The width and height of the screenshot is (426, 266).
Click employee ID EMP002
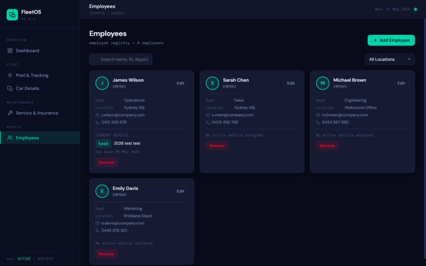click(229, 87)
